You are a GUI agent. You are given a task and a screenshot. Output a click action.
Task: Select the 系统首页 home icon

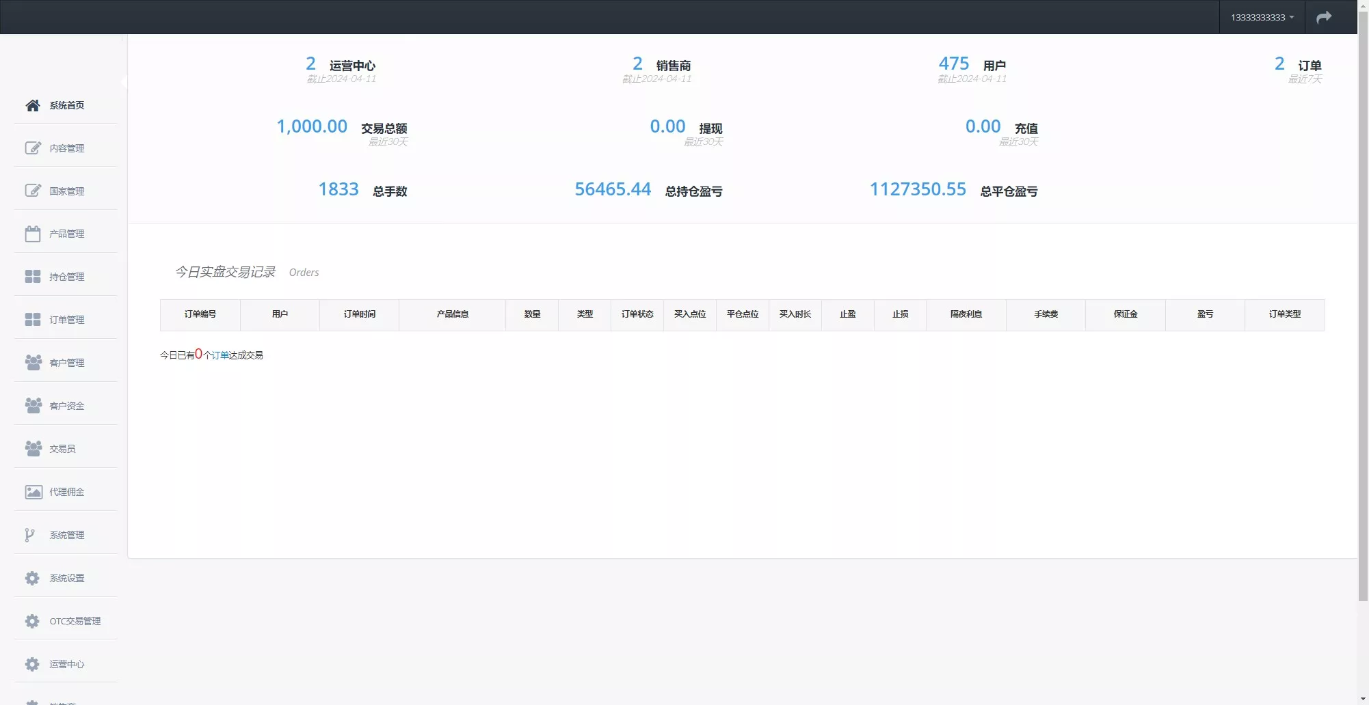coord(32,105)
